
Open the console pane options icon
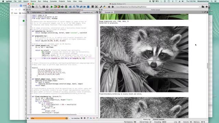tap(207, 12)
